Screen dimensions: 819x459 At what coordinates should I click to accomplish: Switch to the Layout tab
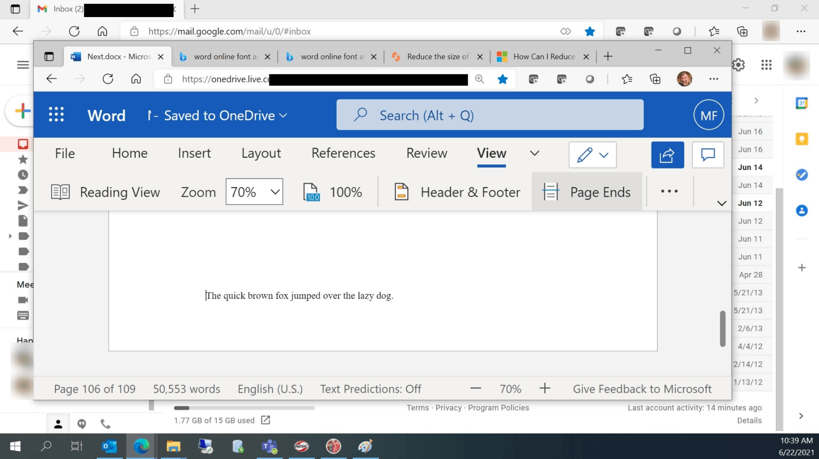(x=261, y=153)
